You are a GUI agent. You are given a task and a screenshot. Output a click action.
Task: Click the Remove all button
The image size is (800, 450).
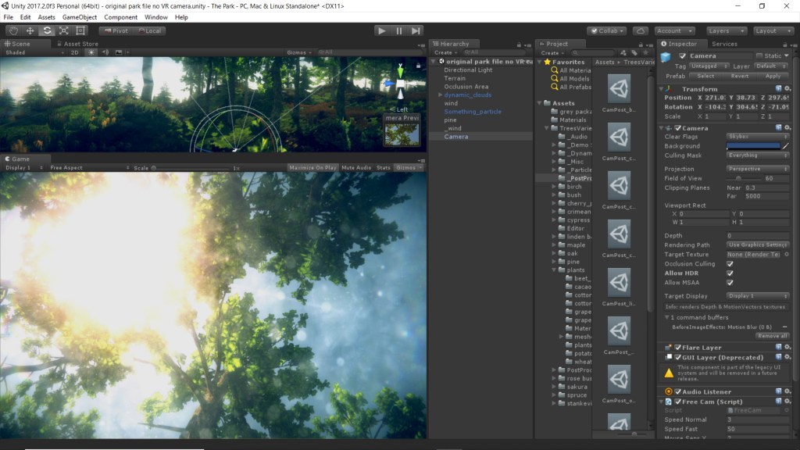pyautogui.click(x=772, y=335)
